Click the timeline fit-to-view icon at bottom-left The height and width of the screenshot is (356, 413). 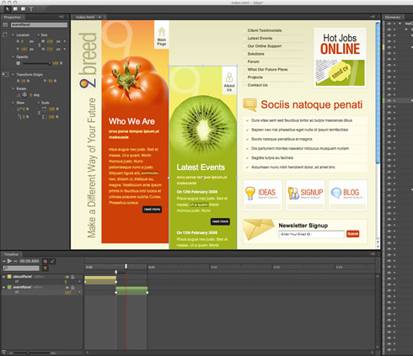[x=3, y=352]
